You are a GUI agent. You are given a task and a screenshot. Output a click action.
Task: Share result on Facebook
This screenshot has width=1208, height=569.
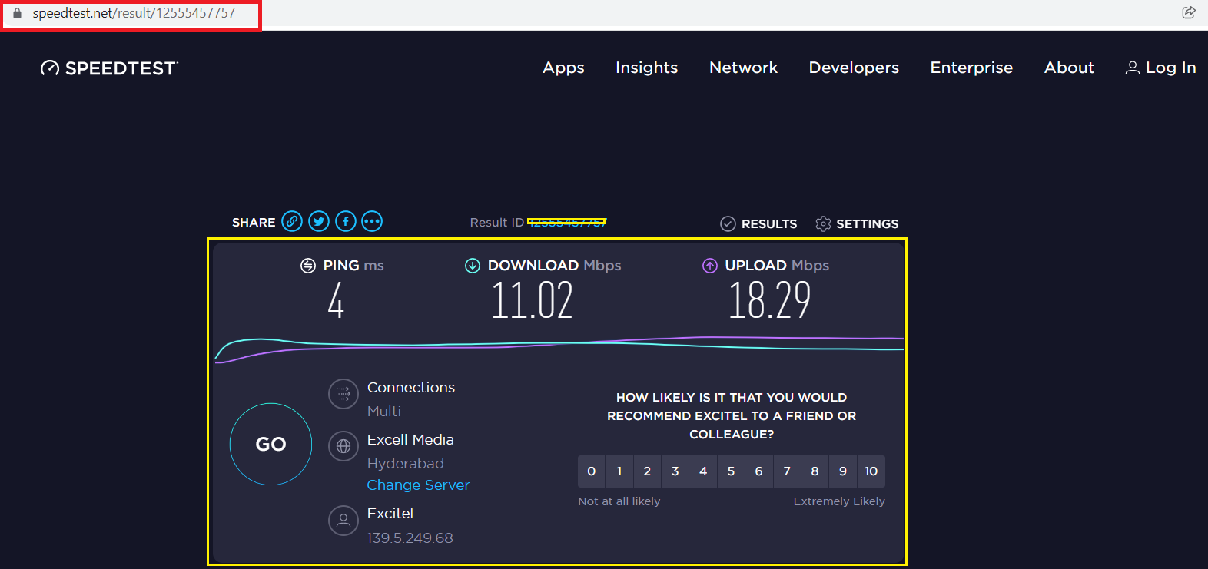(x=346, y=222)
